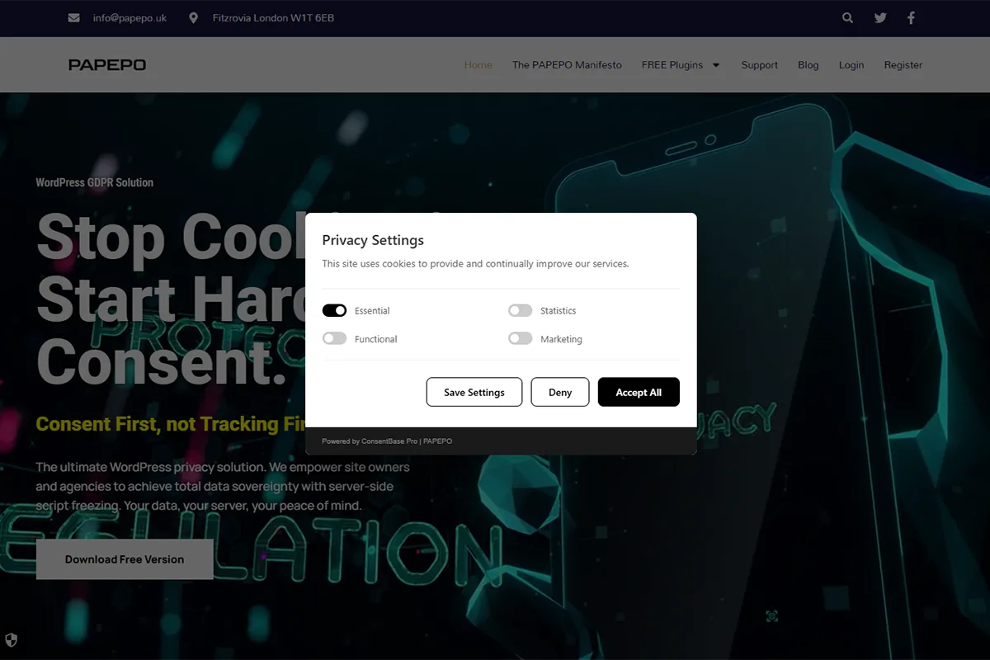Enable the Functional cookies switch

click(x=334, y=339)
